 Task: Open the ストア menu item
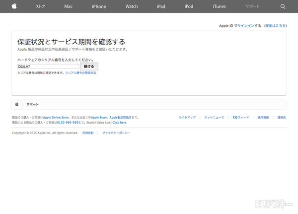click(40, 6)
